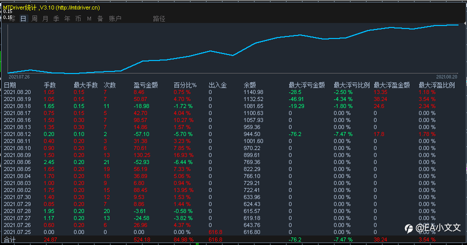467x245 pixels.
Task: Click the -57.10 loss value on 2021.08.12
Action: click(x=141, y=134)
